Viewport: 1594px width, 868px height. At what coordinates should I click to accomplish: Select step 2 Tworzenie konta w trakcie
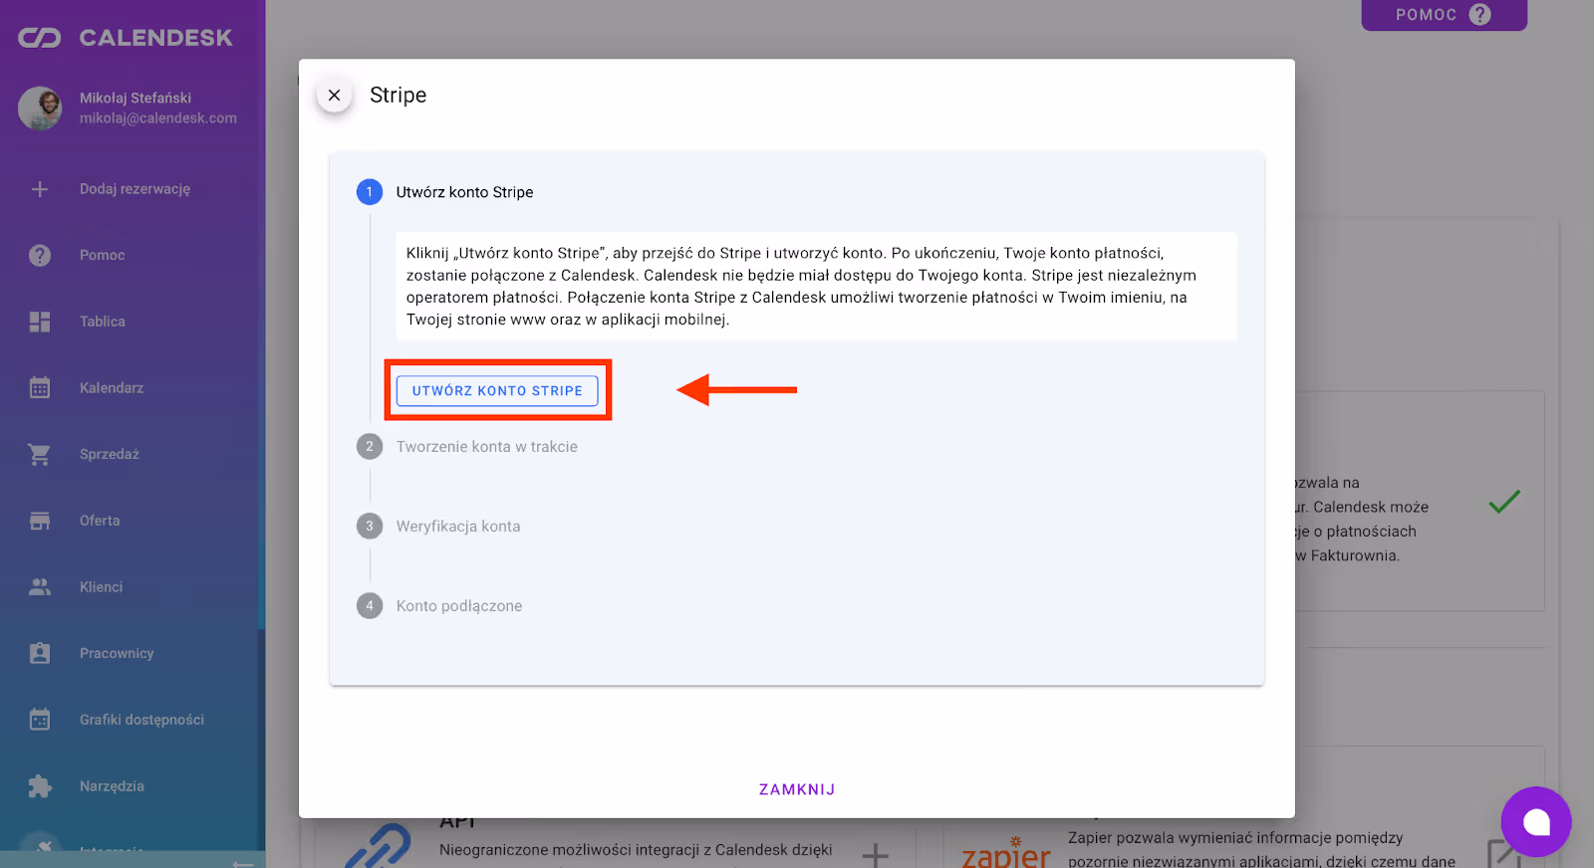click(486, 447)
